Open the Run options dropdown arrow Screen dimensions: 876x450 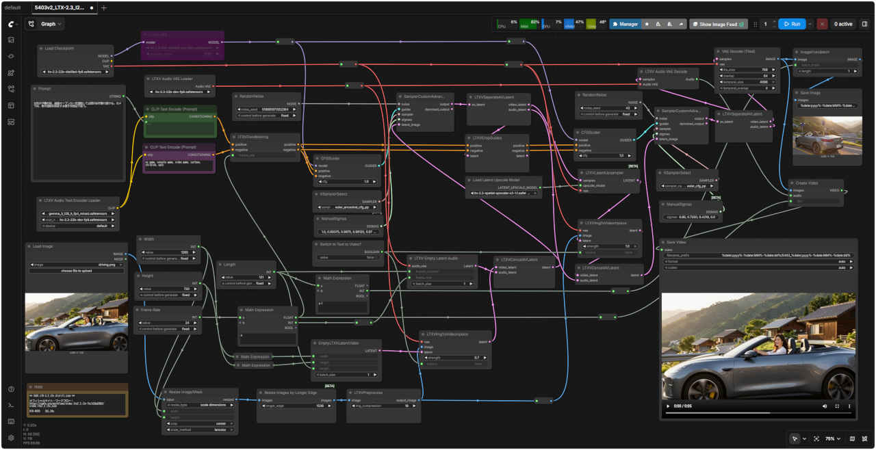tap(810, 24)
